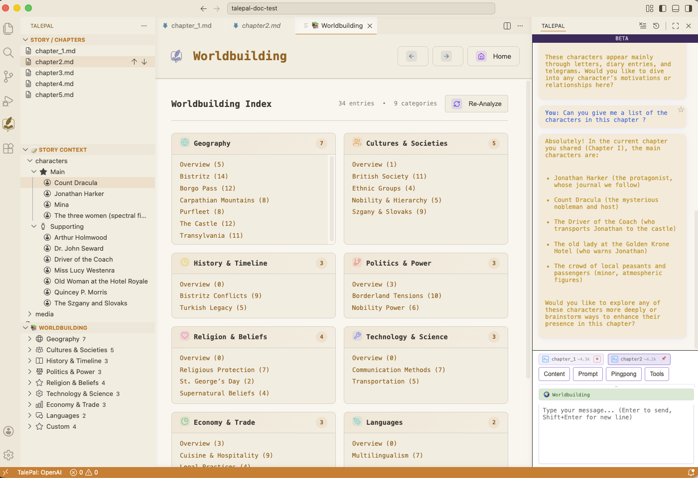Click the Geography card scrollbar
The width and height of the screenshot is (698, 478).
[x=332, y=199]
